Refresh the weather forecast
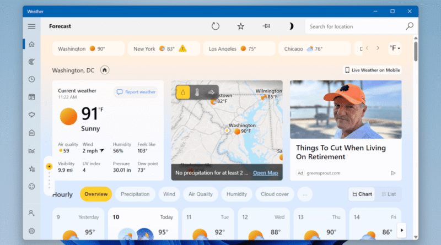Image resolution: width=441 pixels, height=245 pixels. pyautogui.click(x=216, y=26)
